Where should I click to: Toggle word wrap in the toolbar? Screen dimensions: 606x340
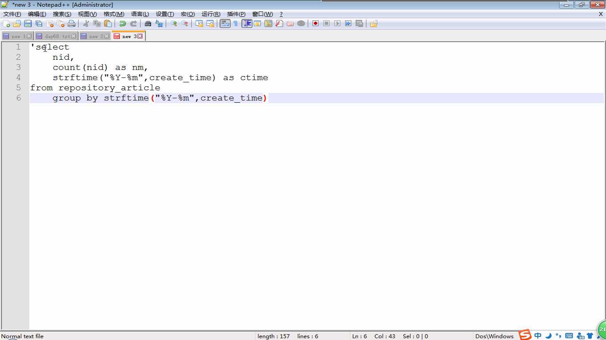pos(225,23)
